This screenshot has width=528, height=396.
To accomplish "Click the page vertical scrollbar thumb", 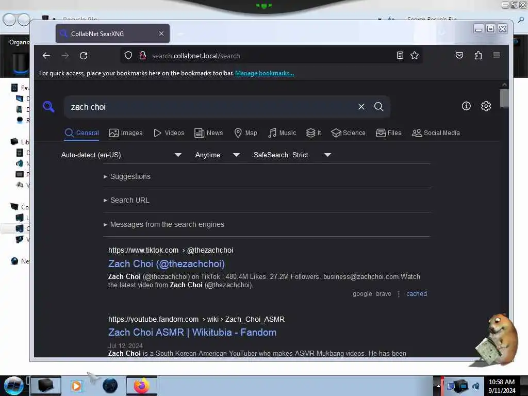I will tap(504, 98).
